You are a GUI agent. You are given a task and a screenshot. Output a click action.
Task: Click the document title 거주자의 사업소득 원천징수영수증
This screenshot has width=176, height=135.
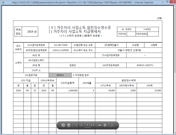80,28
